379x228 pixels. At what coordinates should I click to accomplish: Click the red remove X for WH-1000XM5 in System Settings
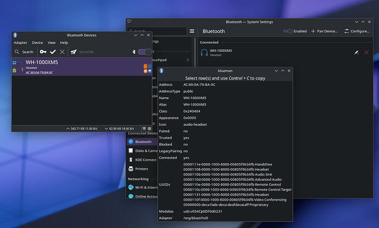coord(366,52)
